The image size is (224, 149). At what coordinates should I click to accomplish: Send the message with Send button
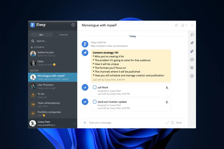tap(179, 123)
